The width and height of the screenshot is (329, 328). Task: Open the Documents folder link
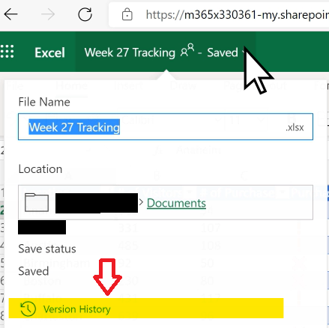(176, 203)
